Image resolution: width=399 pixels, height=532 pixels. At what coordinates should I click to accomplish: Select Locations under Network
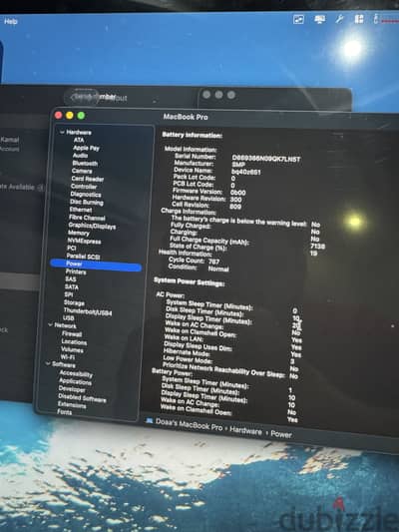point(74,341)
